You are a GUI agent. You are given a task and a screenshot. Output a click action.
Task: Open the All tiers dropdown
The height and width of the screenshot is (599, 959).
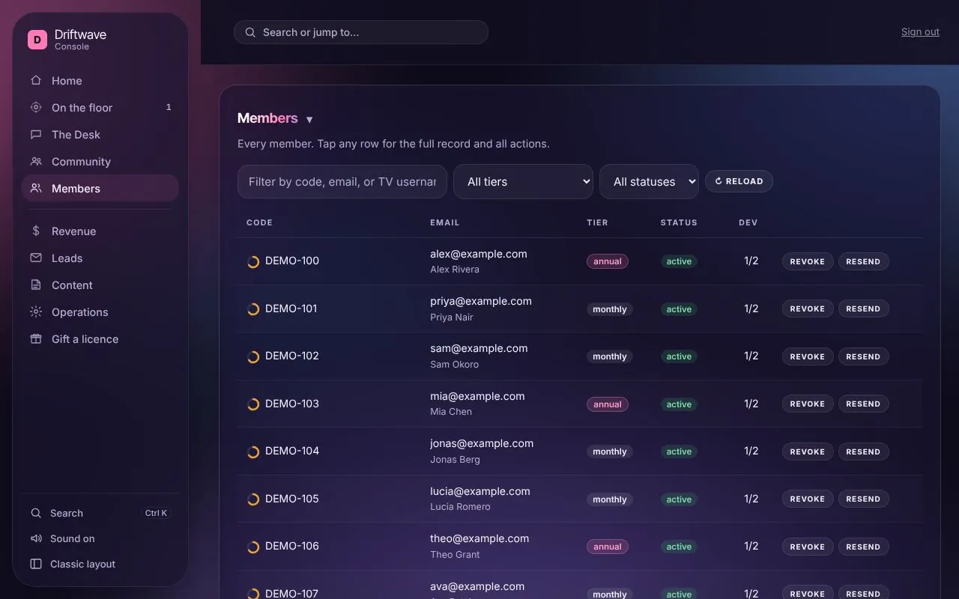523,181
